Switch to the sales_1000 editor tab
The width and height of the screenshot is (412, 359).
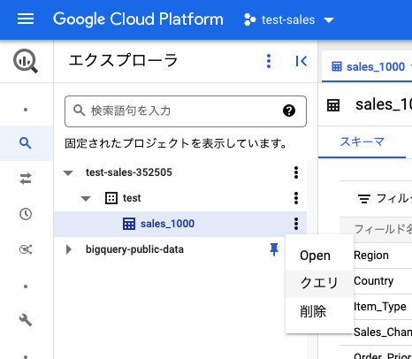[x=369, y=67]
